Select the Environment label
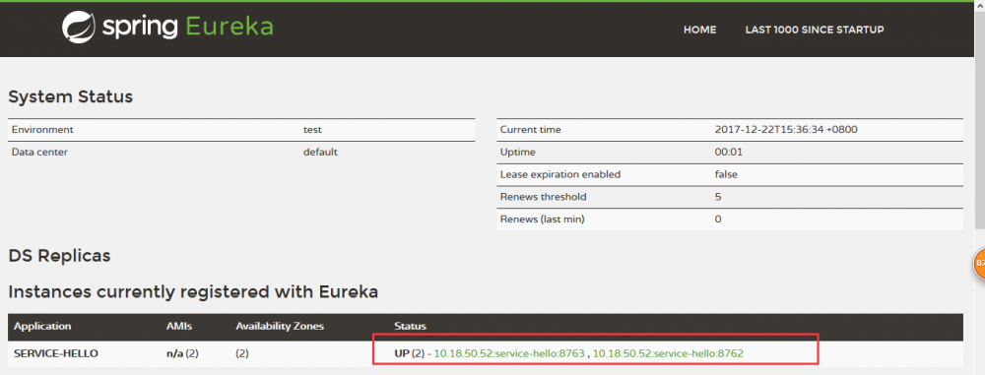This screenshot has height=375, width=985. (42, 129)
